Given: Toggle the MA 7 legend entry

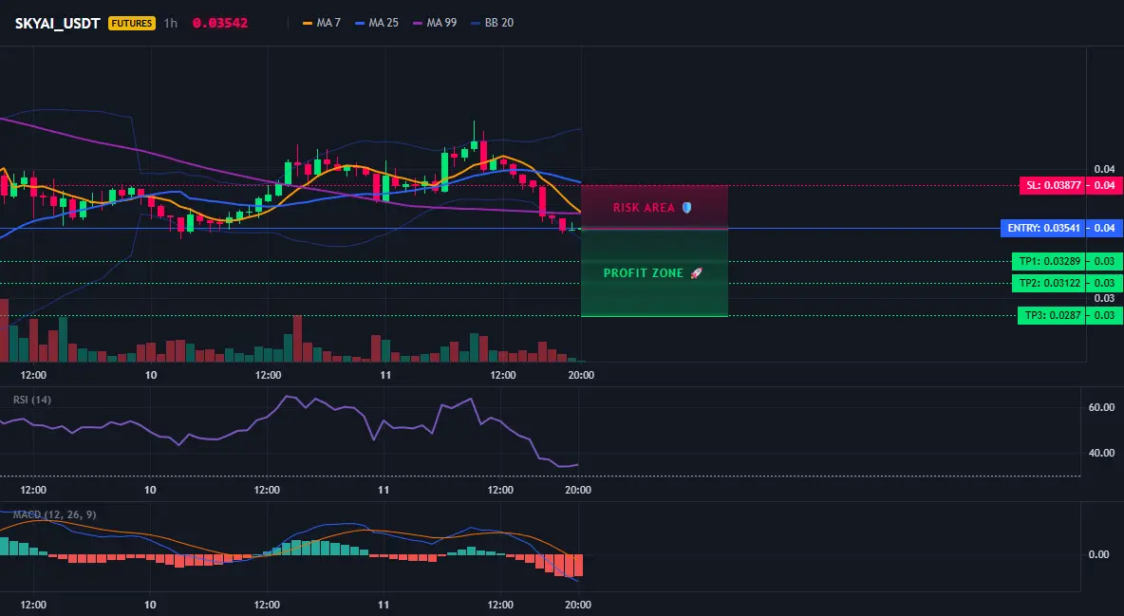Looking at the screenshot, I should 322,23.
